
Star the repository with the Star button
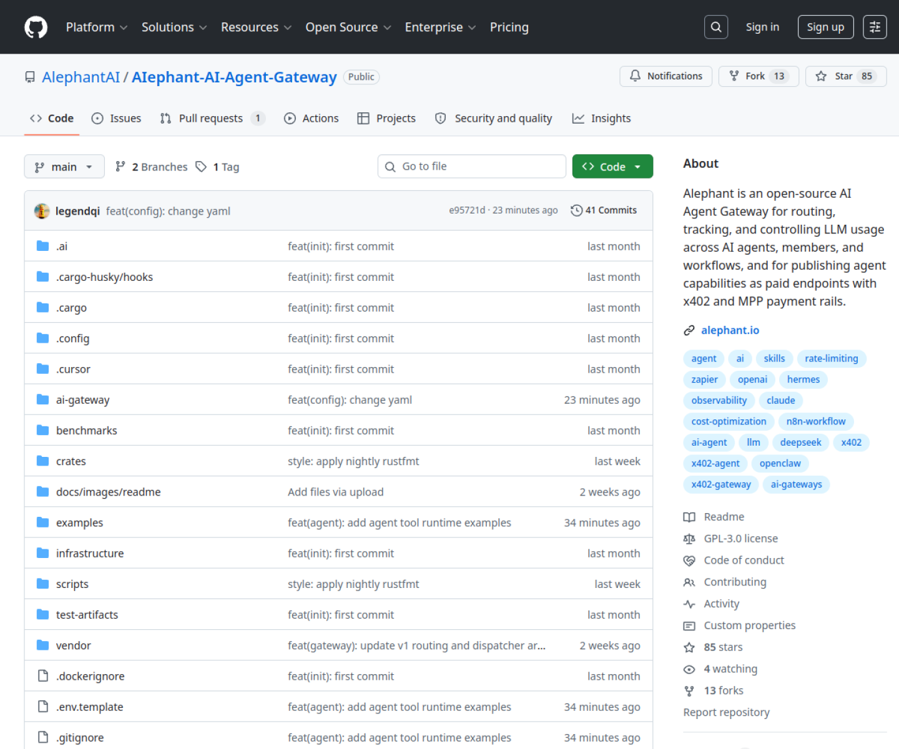point(846,76)
